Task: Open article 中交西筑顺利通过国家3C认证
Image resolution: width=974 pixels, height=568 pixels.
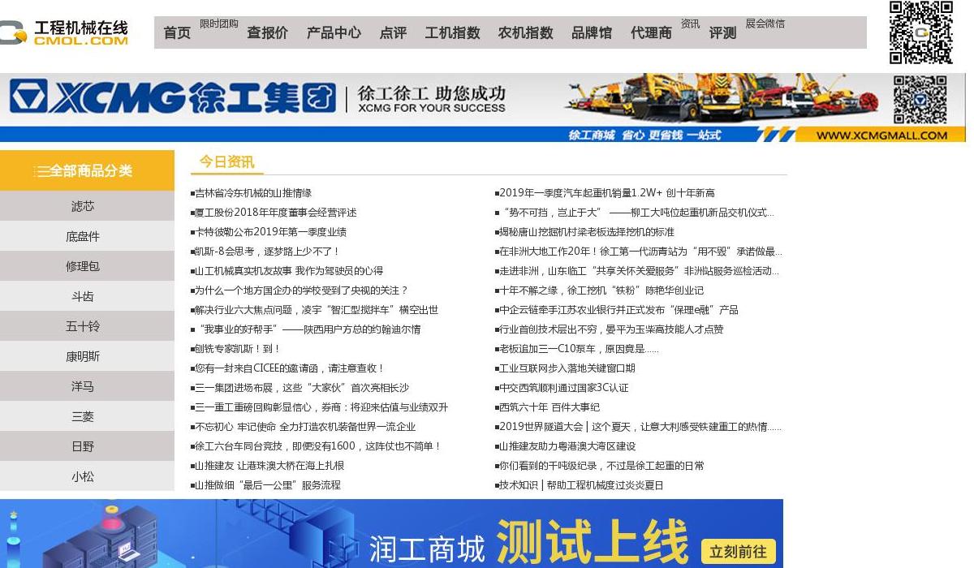Action: click(562, 388)
